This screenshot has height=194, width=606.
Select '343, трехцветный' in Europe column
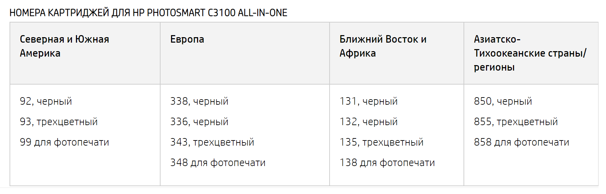(x=212, y=142)
